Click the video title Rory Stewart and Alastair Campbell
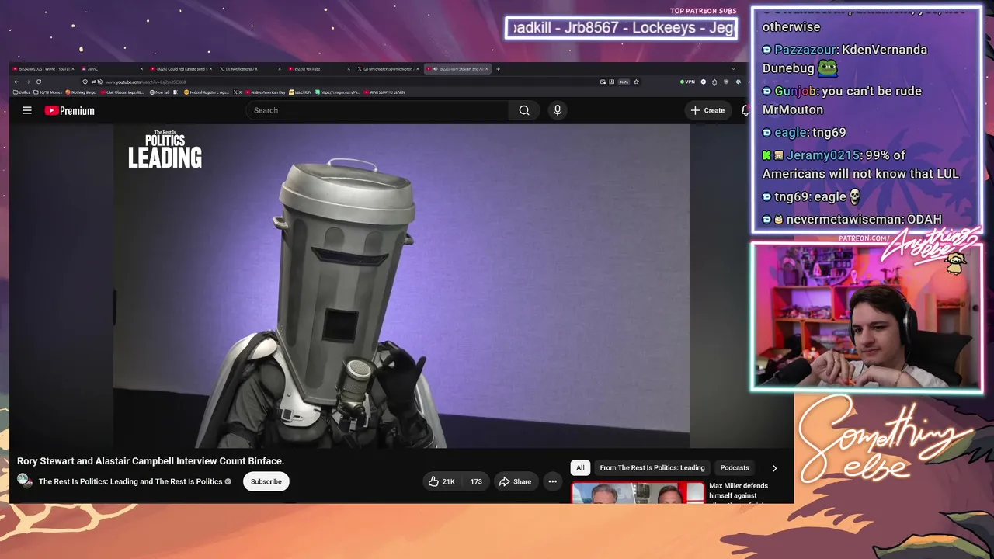Screen dimensions: 994x559 point(151,461)
